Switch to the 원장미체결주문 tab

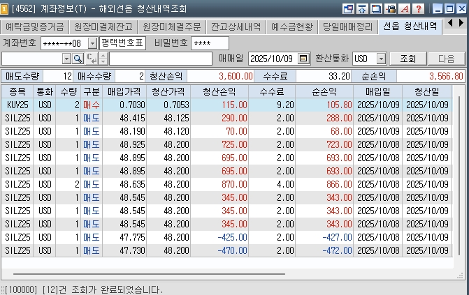pyautogui.click(x=172, y=27)
